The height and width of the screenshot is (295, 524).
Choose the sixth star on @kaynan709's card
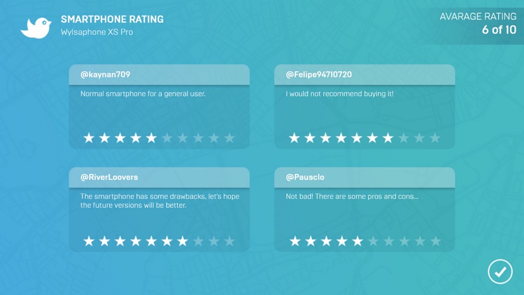(x=167, y=138)
